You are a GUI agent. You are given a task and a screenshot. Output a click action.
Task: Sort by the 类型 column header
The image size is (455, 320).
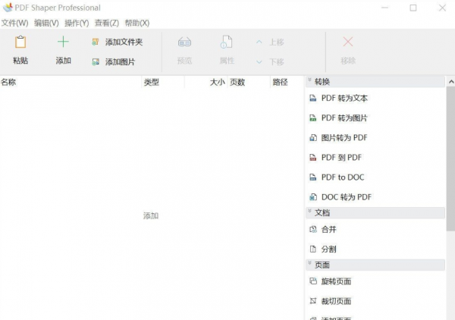(x=163, y=82)
